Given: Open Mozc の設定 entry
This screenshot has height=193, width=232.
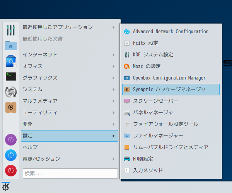Looking at the screenshot, I should (x=171, y=66).
